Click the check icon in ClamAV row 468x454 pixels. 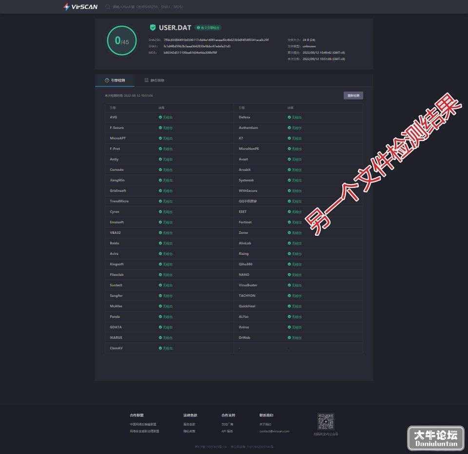point(160,348)
